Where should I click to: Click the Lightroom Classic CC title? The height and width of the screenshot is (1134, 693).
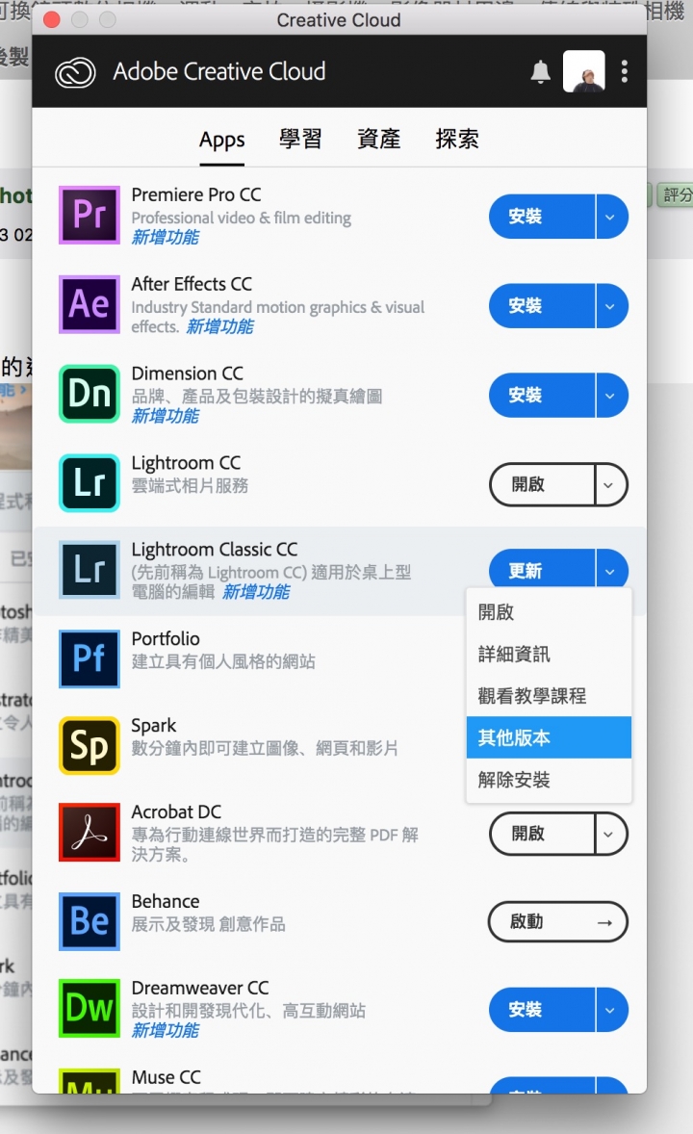[x=214, y=550]
